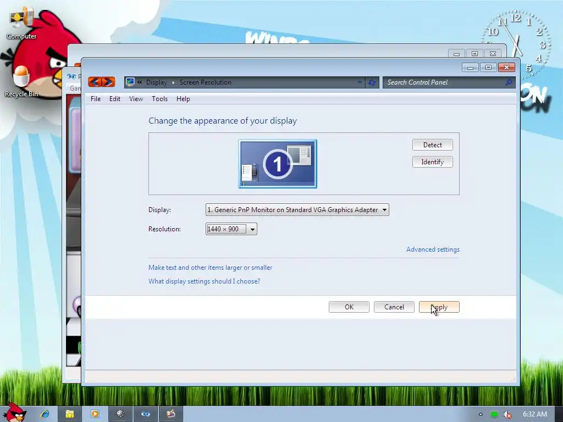This screenshot has width=563, height=422.
Task: Close the Screen Resolution window
Action: click(506, 68)
